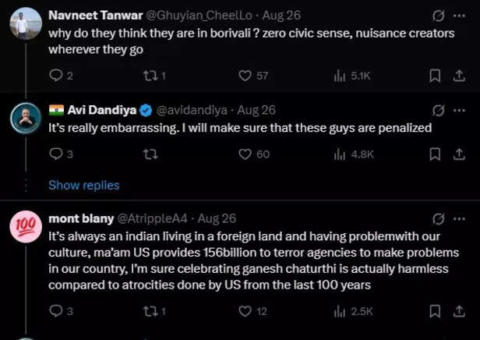Viewport: 480px width, 340px height.
Task: Reply to Navneet Tanwar's tweet
Action: click(x=56, y=76)
